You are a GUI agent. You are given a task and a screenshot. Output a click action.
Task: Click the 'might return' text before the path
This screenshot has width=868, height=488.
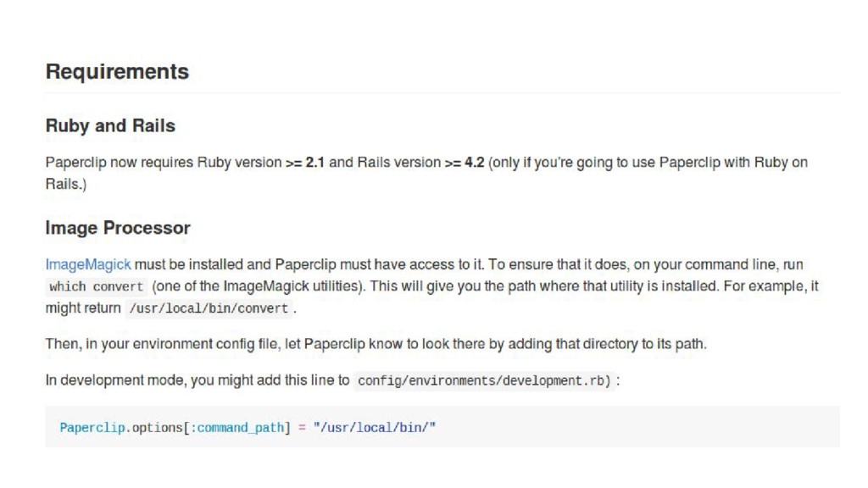click(x=83, y=308)
